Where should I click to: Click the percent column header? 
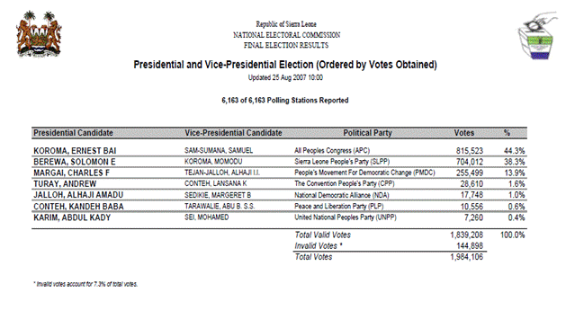tap(507, 133)
